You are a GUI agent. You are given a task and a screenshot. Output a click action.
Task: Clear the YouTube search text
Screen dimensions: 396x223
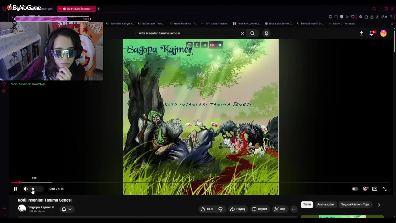tap(243, 33)
